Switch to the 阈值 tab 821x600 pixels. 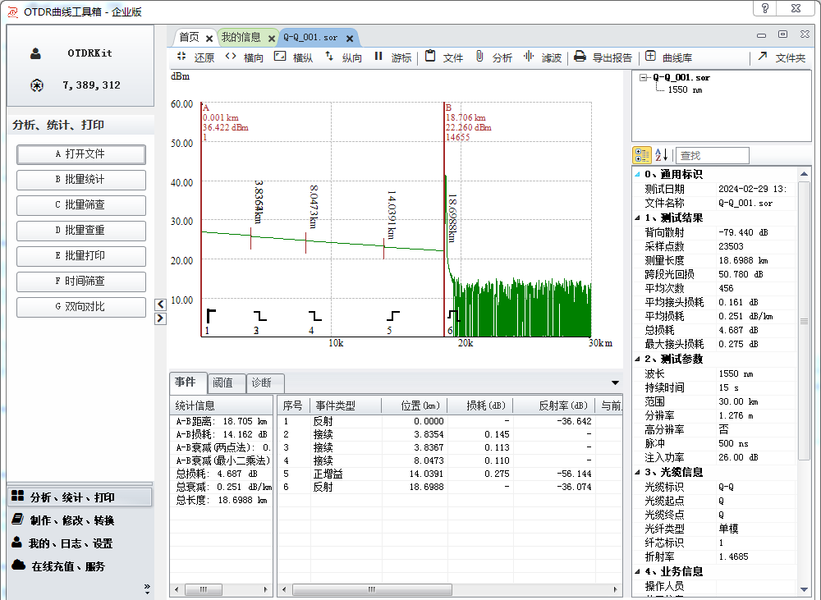(x=222, y=382)
